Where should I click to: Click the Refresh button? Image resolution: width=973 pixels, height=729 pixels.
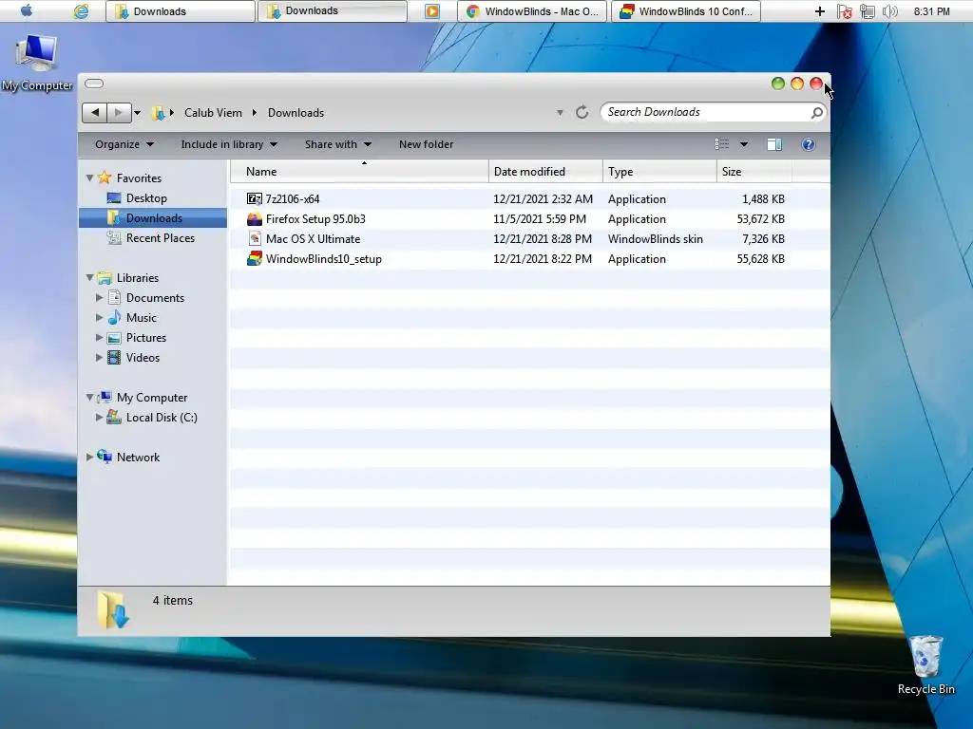(582, 112)
